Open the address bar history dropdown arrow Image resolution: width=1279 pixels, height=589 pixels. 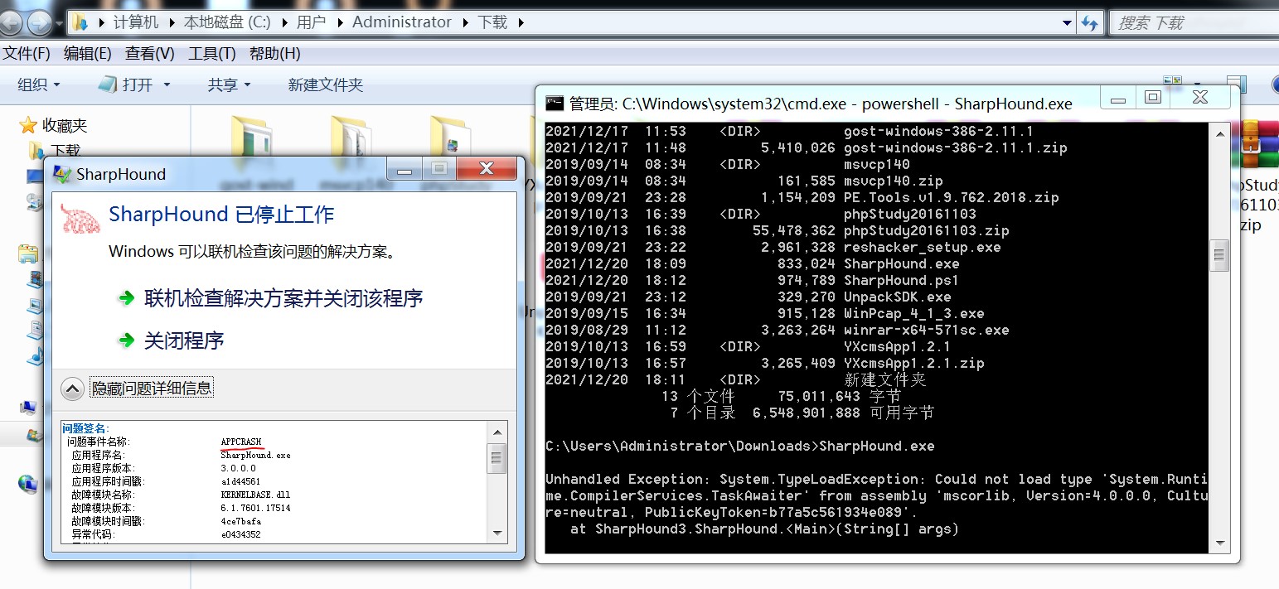[1068, 22]
